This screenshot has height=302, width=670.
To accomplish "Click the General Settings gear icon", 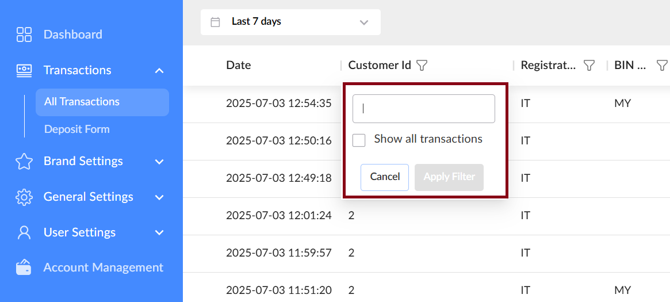I will pyautogui.click(x=24, y=197).
